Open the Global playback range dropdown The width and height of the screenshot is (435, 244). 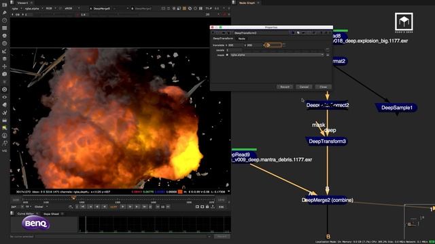(41, 207)
